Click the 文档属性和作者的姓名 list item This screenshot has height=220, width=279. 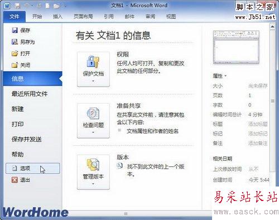point(152,131)
